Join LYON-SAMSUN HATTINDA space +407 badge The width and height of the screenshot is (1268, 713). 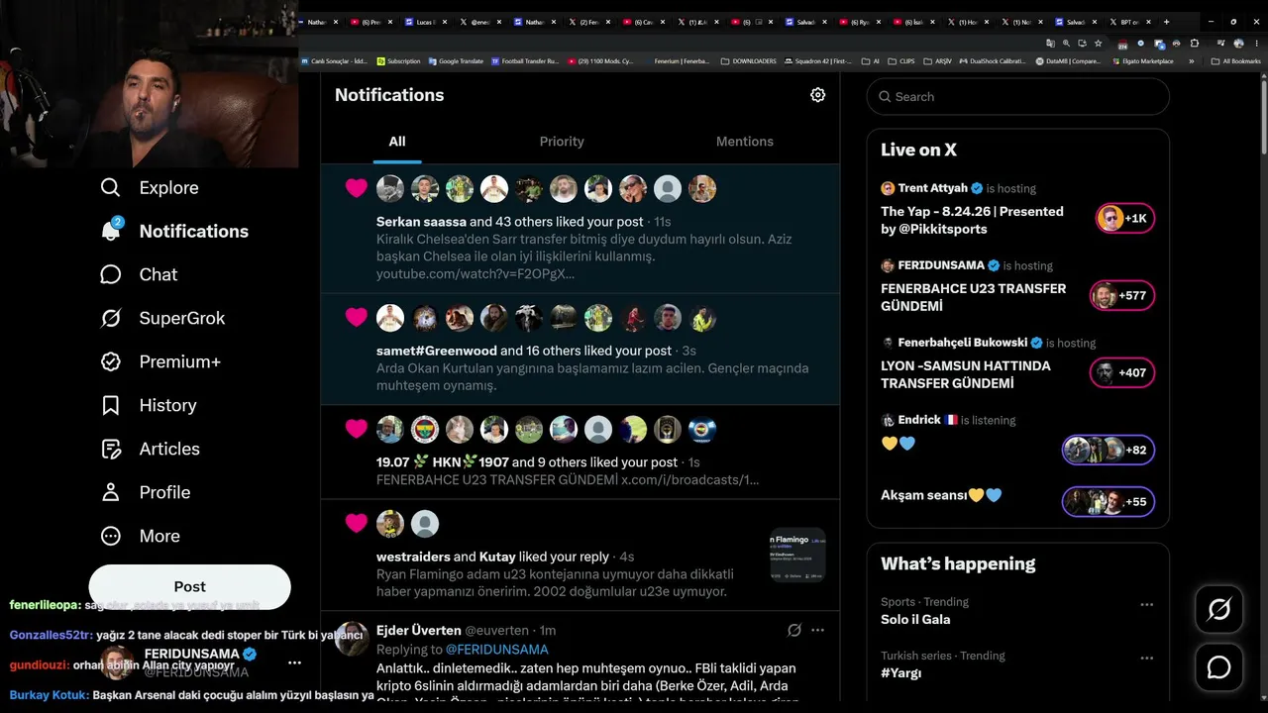[1122, 372]
